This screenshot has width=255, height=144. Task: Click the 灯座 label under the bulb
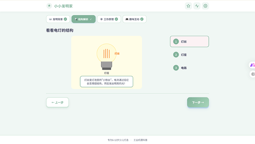(106, 73)
